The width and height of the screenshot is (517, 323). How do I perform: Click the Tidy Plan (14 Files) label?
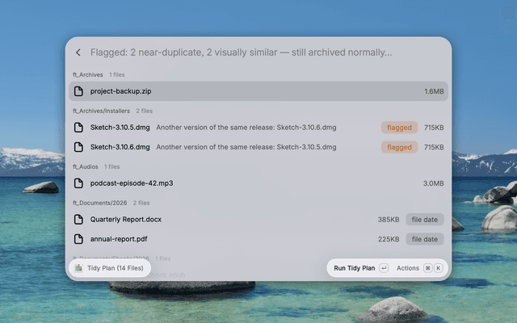click(x=116, y=268)
